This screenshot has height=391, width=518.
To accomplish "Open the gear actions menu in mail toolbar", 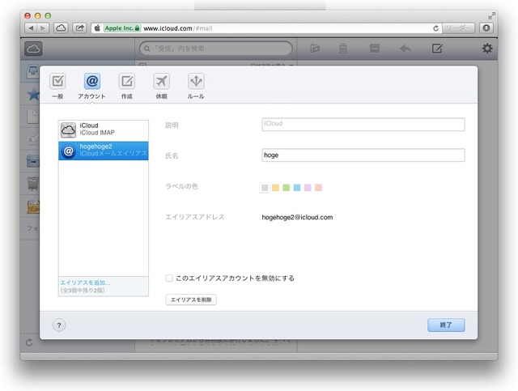I will 487,49.
